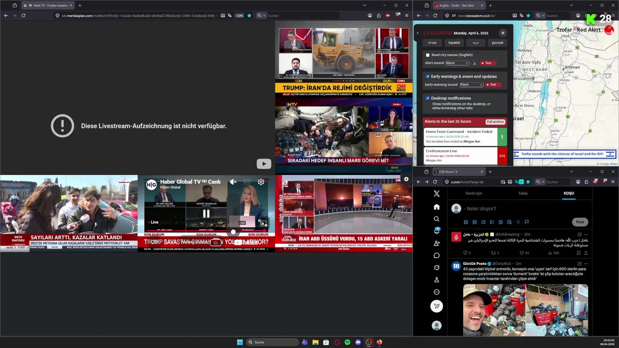Repost the Al Jazeera breaking post

494,253
